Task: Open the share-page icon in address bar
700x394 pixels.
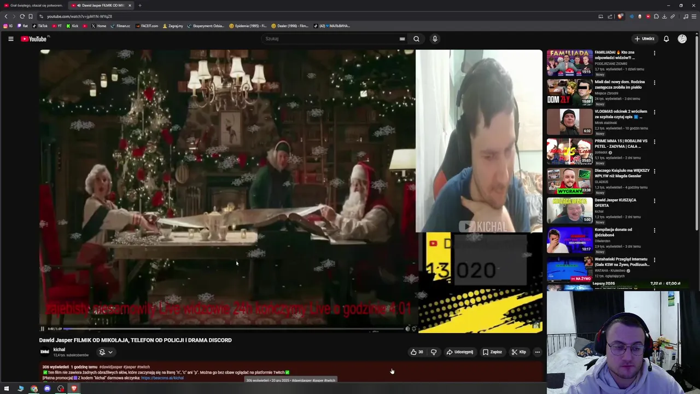Action: [x=610, y=16]
